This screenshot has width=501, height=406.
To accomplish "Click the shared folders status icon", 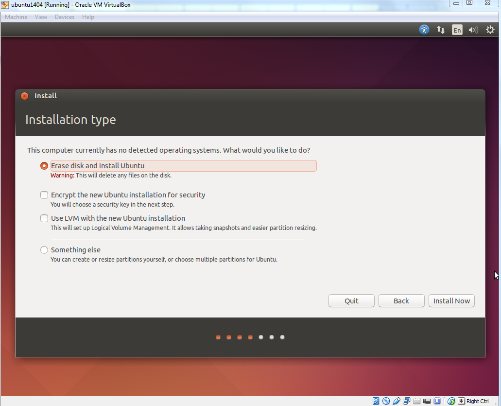I will pyautogui.click(x=417, y=401).
